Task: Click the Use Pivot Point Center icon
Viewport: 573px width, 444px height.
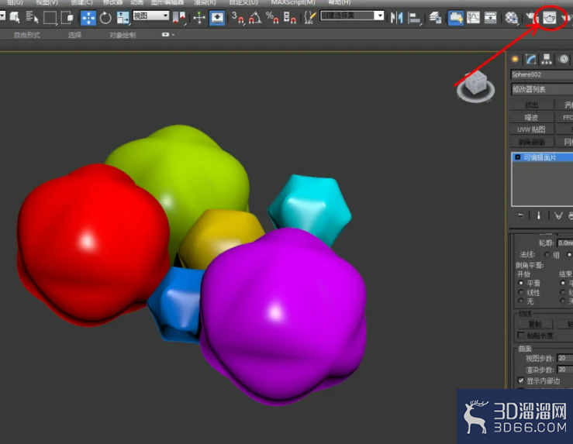Action: coord(179,17)
